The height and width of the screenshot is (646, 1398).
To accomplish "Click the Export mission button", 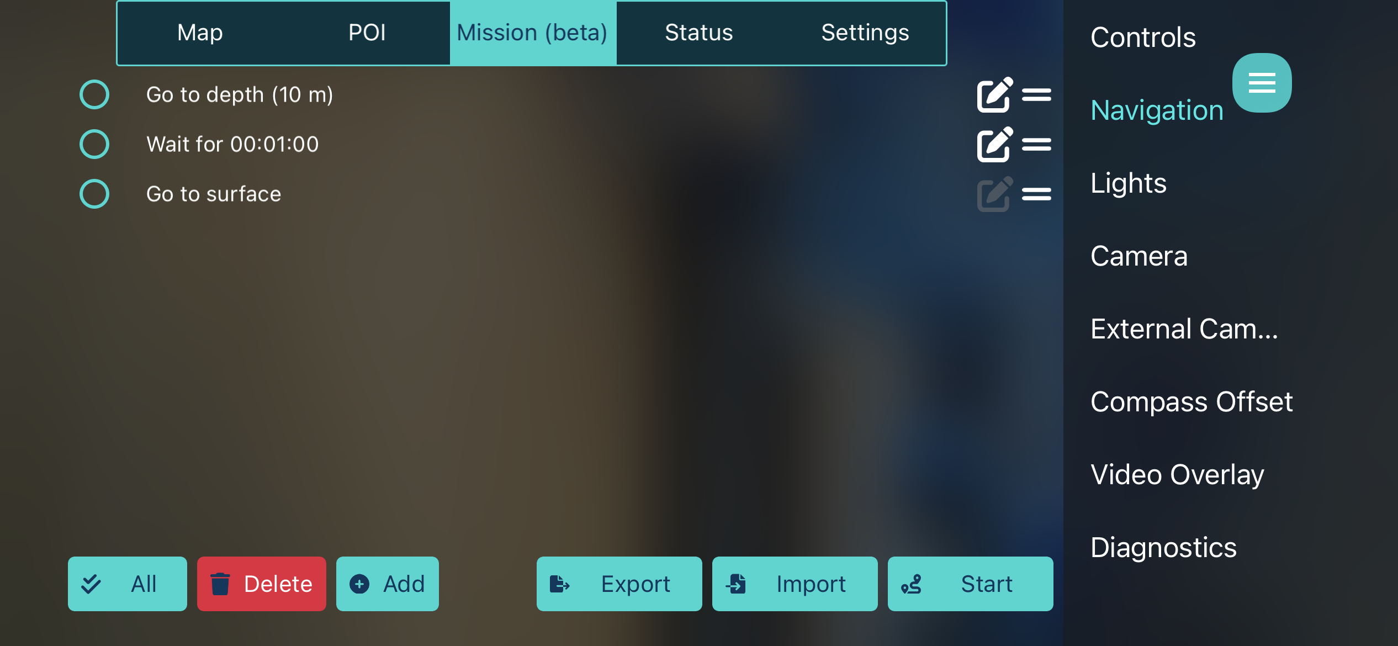I will pos(618,585).
